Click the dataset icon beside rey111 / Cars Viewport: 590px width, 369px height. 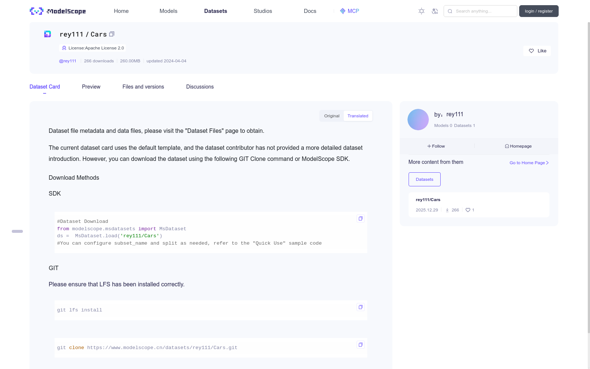(48, 34)
